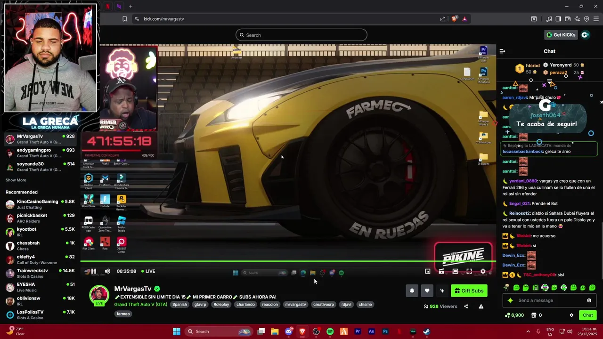Share the MrVargasTv stream
This screenshot has height=339, width=603.
(466, 307)
